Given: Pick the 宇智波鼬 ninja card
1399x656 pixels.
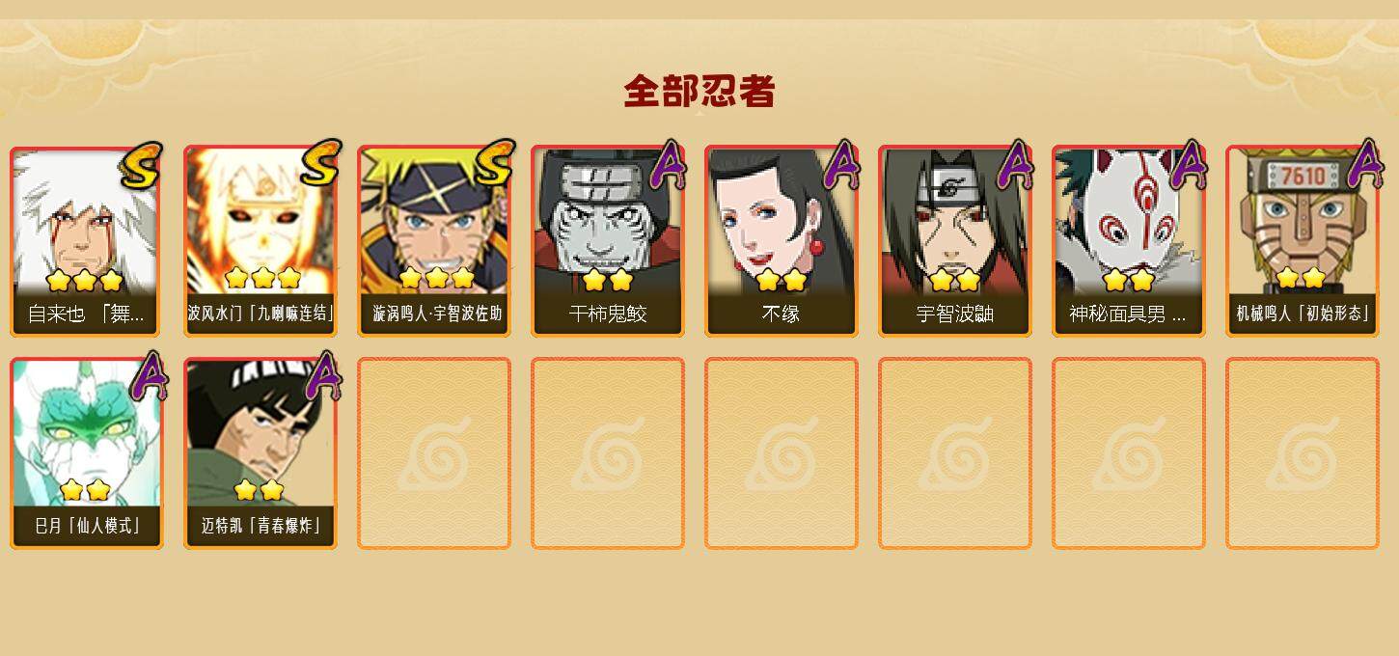Looking at the screenshot, I should tap(955, 241).
